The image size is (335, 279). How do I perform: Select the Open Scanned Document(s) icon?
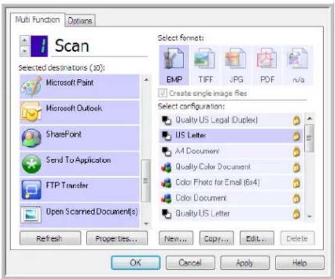coord(31,215)
